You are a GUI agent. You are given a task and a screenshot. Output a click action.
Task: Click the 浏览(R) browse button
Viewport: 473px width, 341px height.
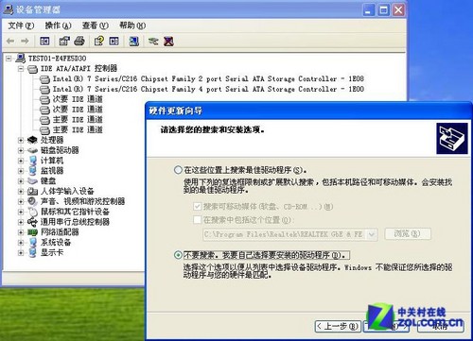tap(408, 233)
